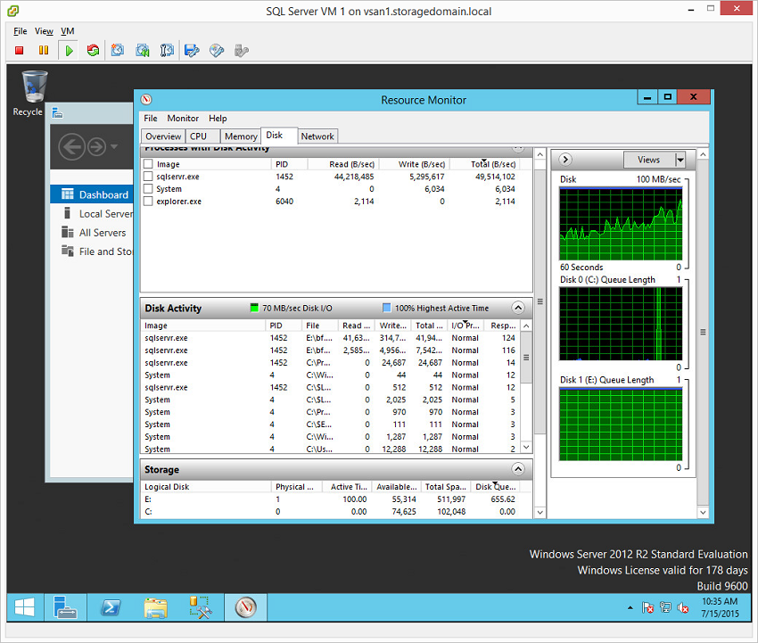This screenshot has height=643, width=758.
Task: Click the Suspend VM pause icon
Action: (44, 50)
